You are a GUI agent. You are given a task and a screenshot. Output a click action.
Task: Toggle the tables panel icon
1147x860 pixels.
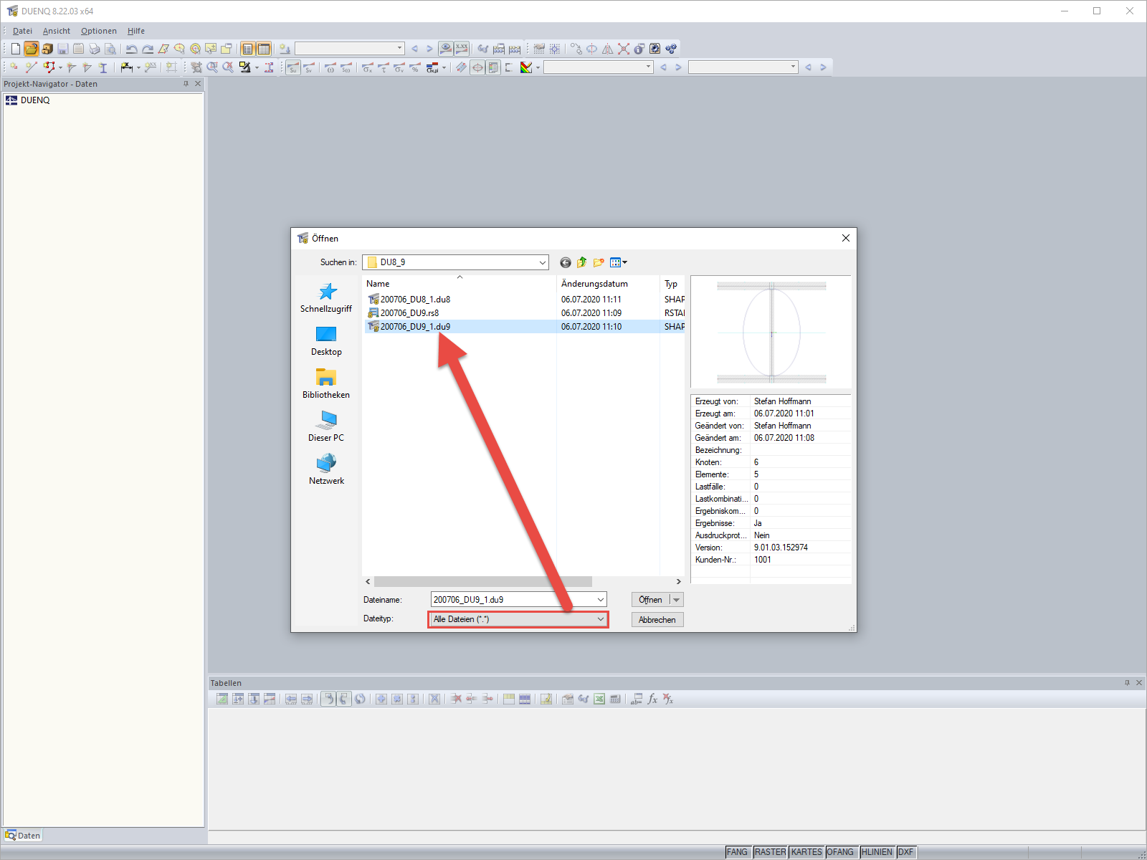tap(264, 49)
